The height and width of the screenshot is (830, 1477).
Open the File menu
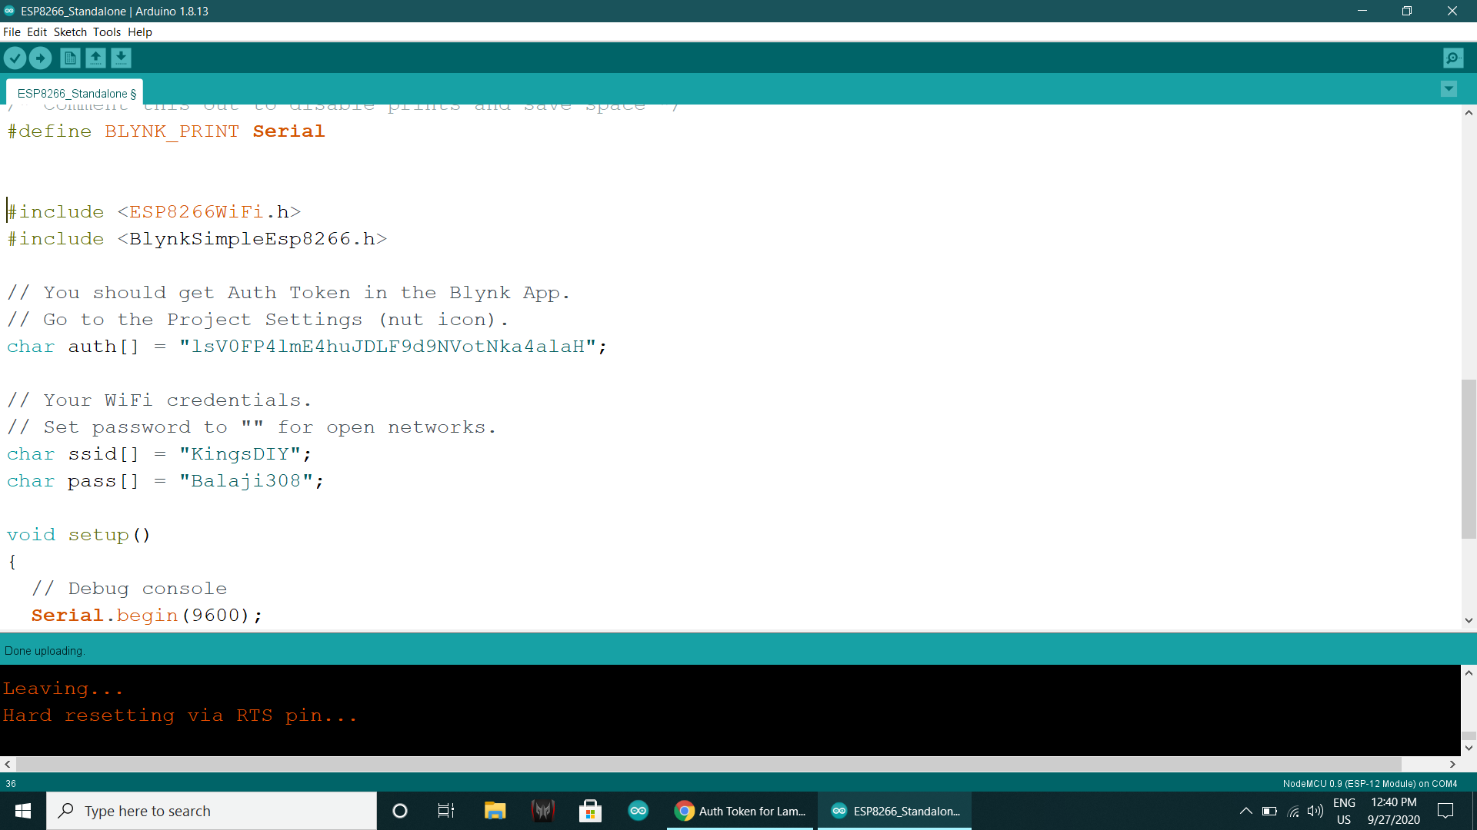(x=12, y=32)
